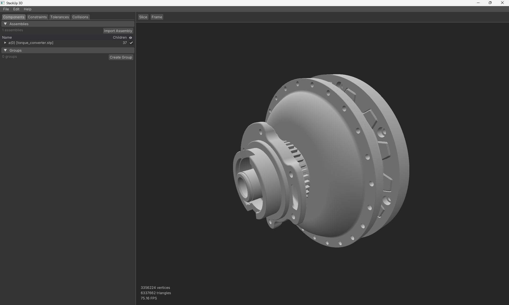Uncheck the checkmark next to torque_converter.stp
509x305 pixels.
(x=131, y=43)
